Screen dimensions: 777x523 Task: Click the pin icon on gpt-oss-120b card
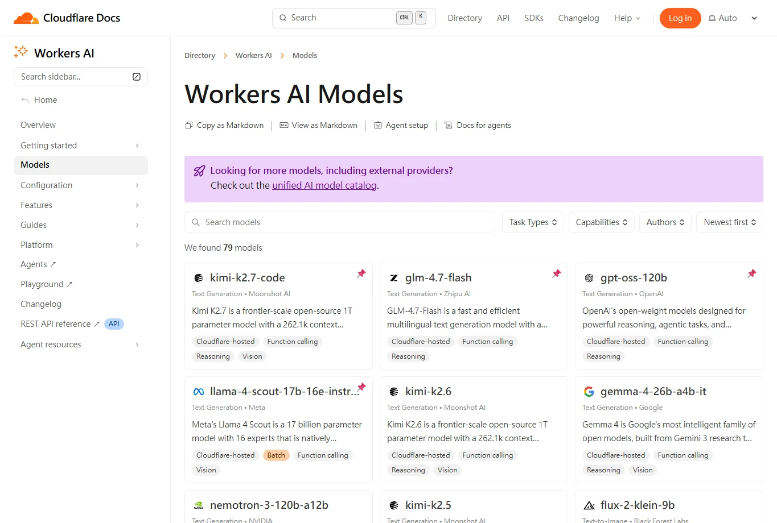[x=752, y=273]
